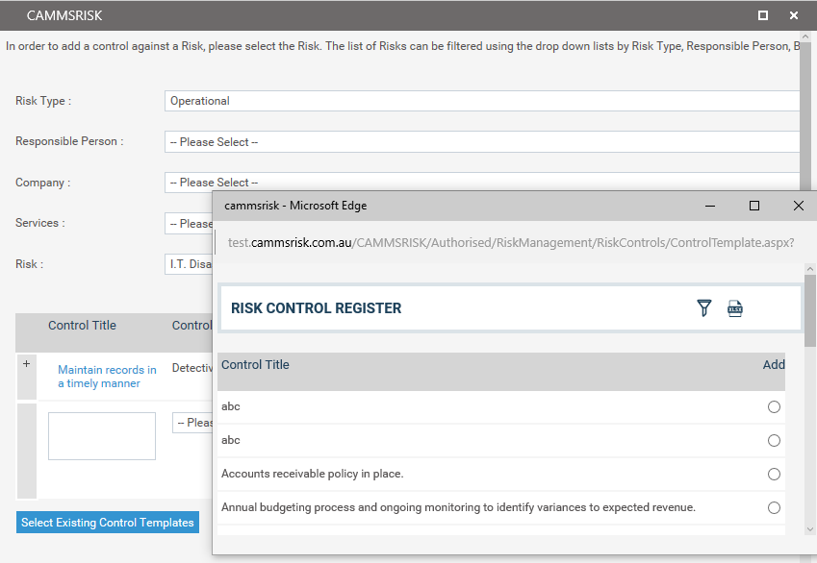
Task: Maximize the CAMMSRISK dialog window
Action: pos(763,15)
